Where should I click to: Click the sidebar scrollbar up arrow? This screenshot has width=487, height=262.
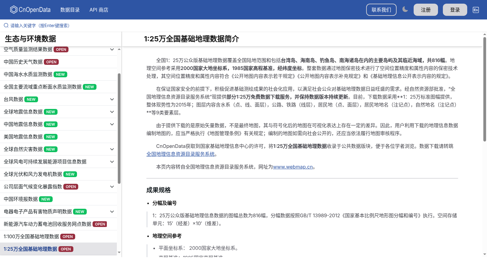pos(119,49)
